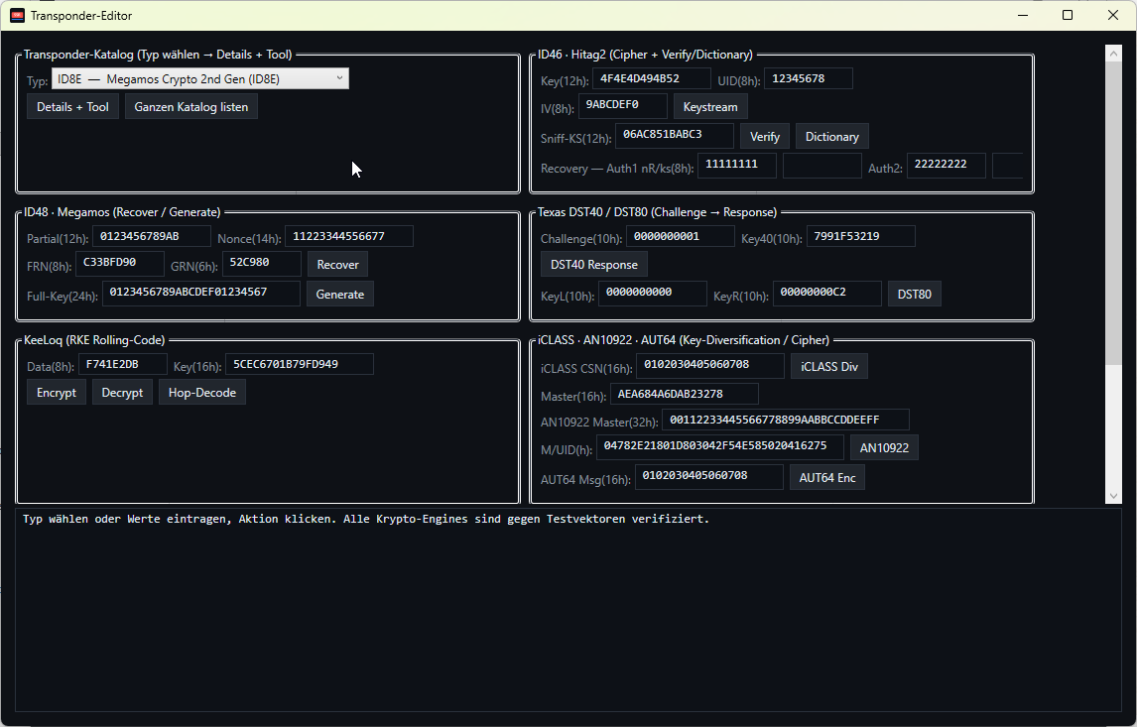
Task: Click the UID(8h) input field
Action: click(809, 79)
